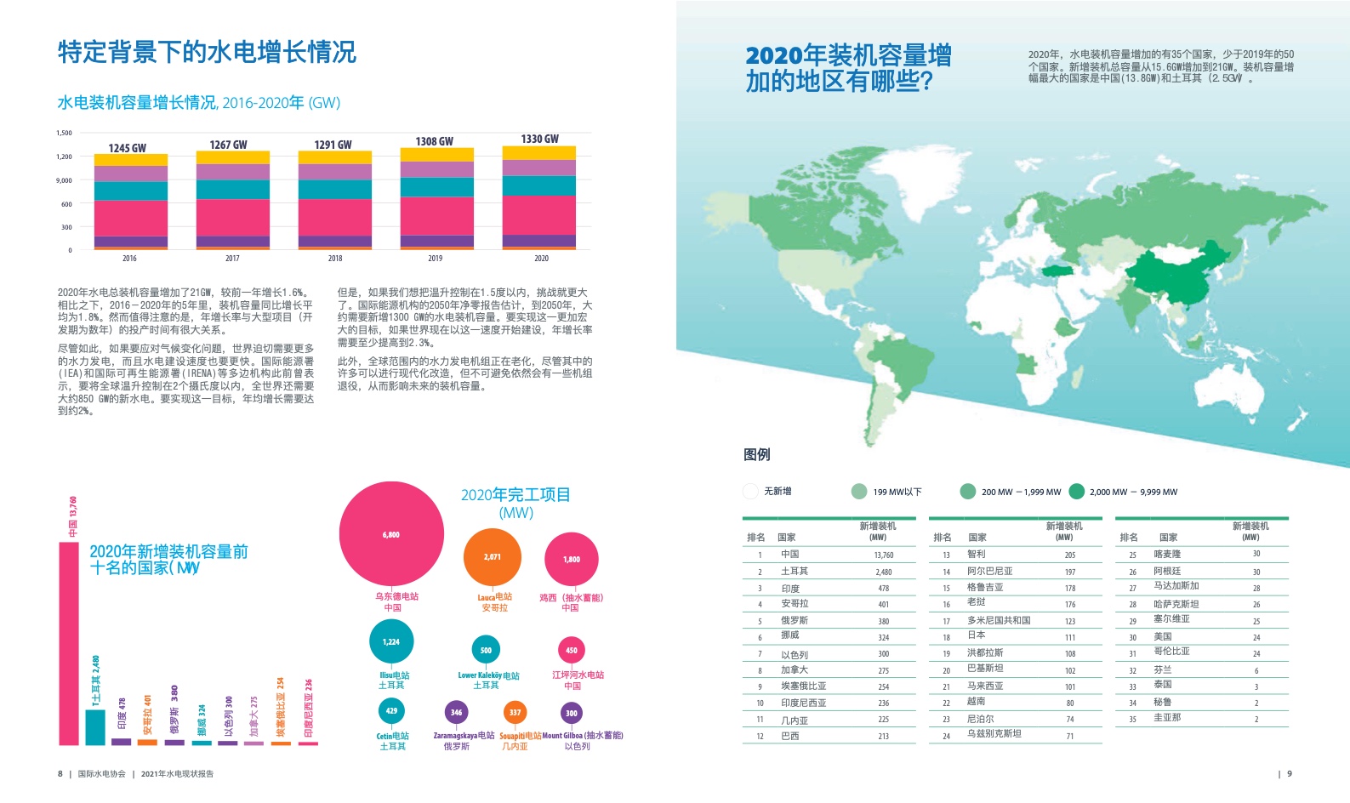This screenshot has width=1350, height=803.
Task: Click the 1330 GW stacked bar for 2020
Action: [x=539, y=197]
